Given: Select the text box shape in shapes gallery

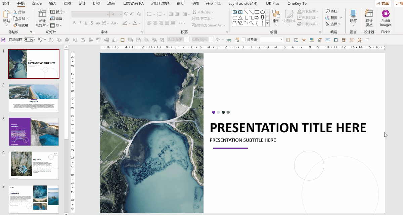Looking at the screenshot, I should (235, 12).
